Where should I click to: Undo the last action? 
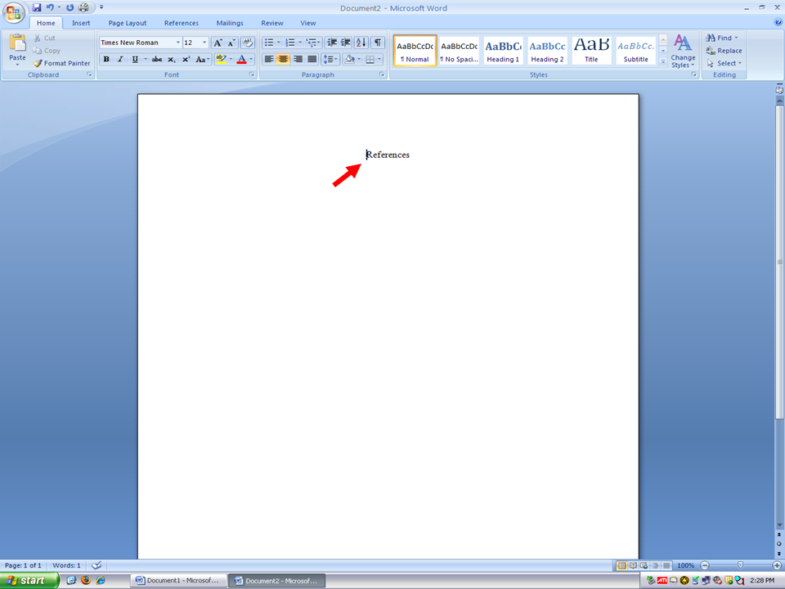pos(50,7)
